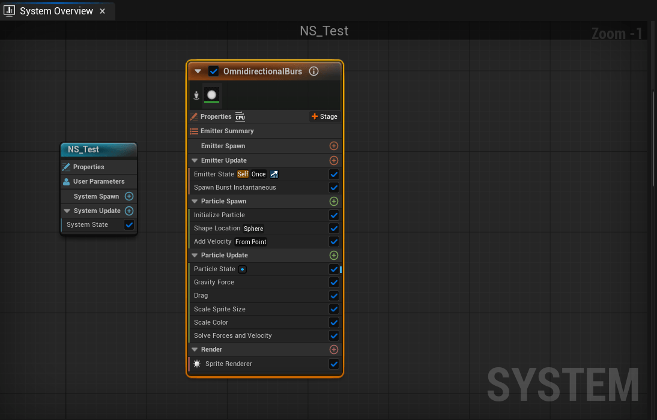This screenshot has width=657, height=420.
Task: Toggle Spawn Burst Instantaneous checkbox
Action: click(334, 188)
